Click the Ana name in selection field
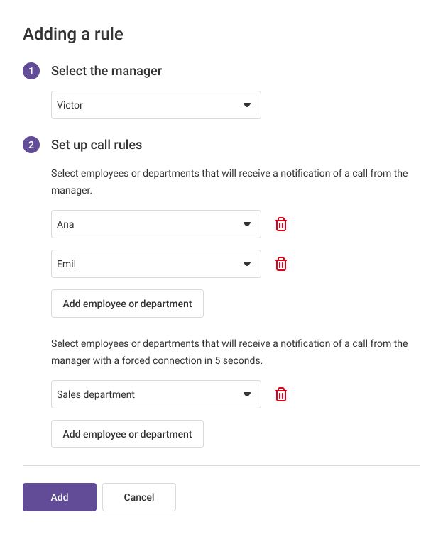The image size is (443, 534). [65, 224]
